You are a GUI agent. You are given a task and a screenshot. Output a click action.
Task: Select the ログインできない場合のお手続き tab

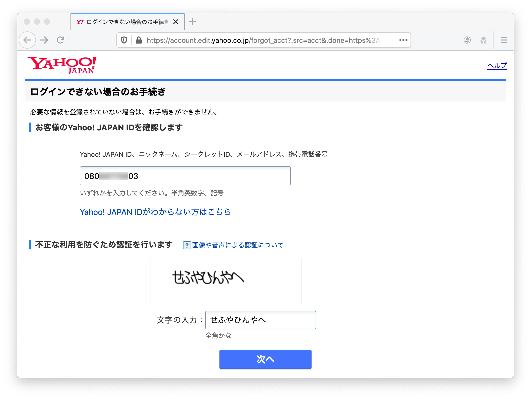tap(124, 22)
